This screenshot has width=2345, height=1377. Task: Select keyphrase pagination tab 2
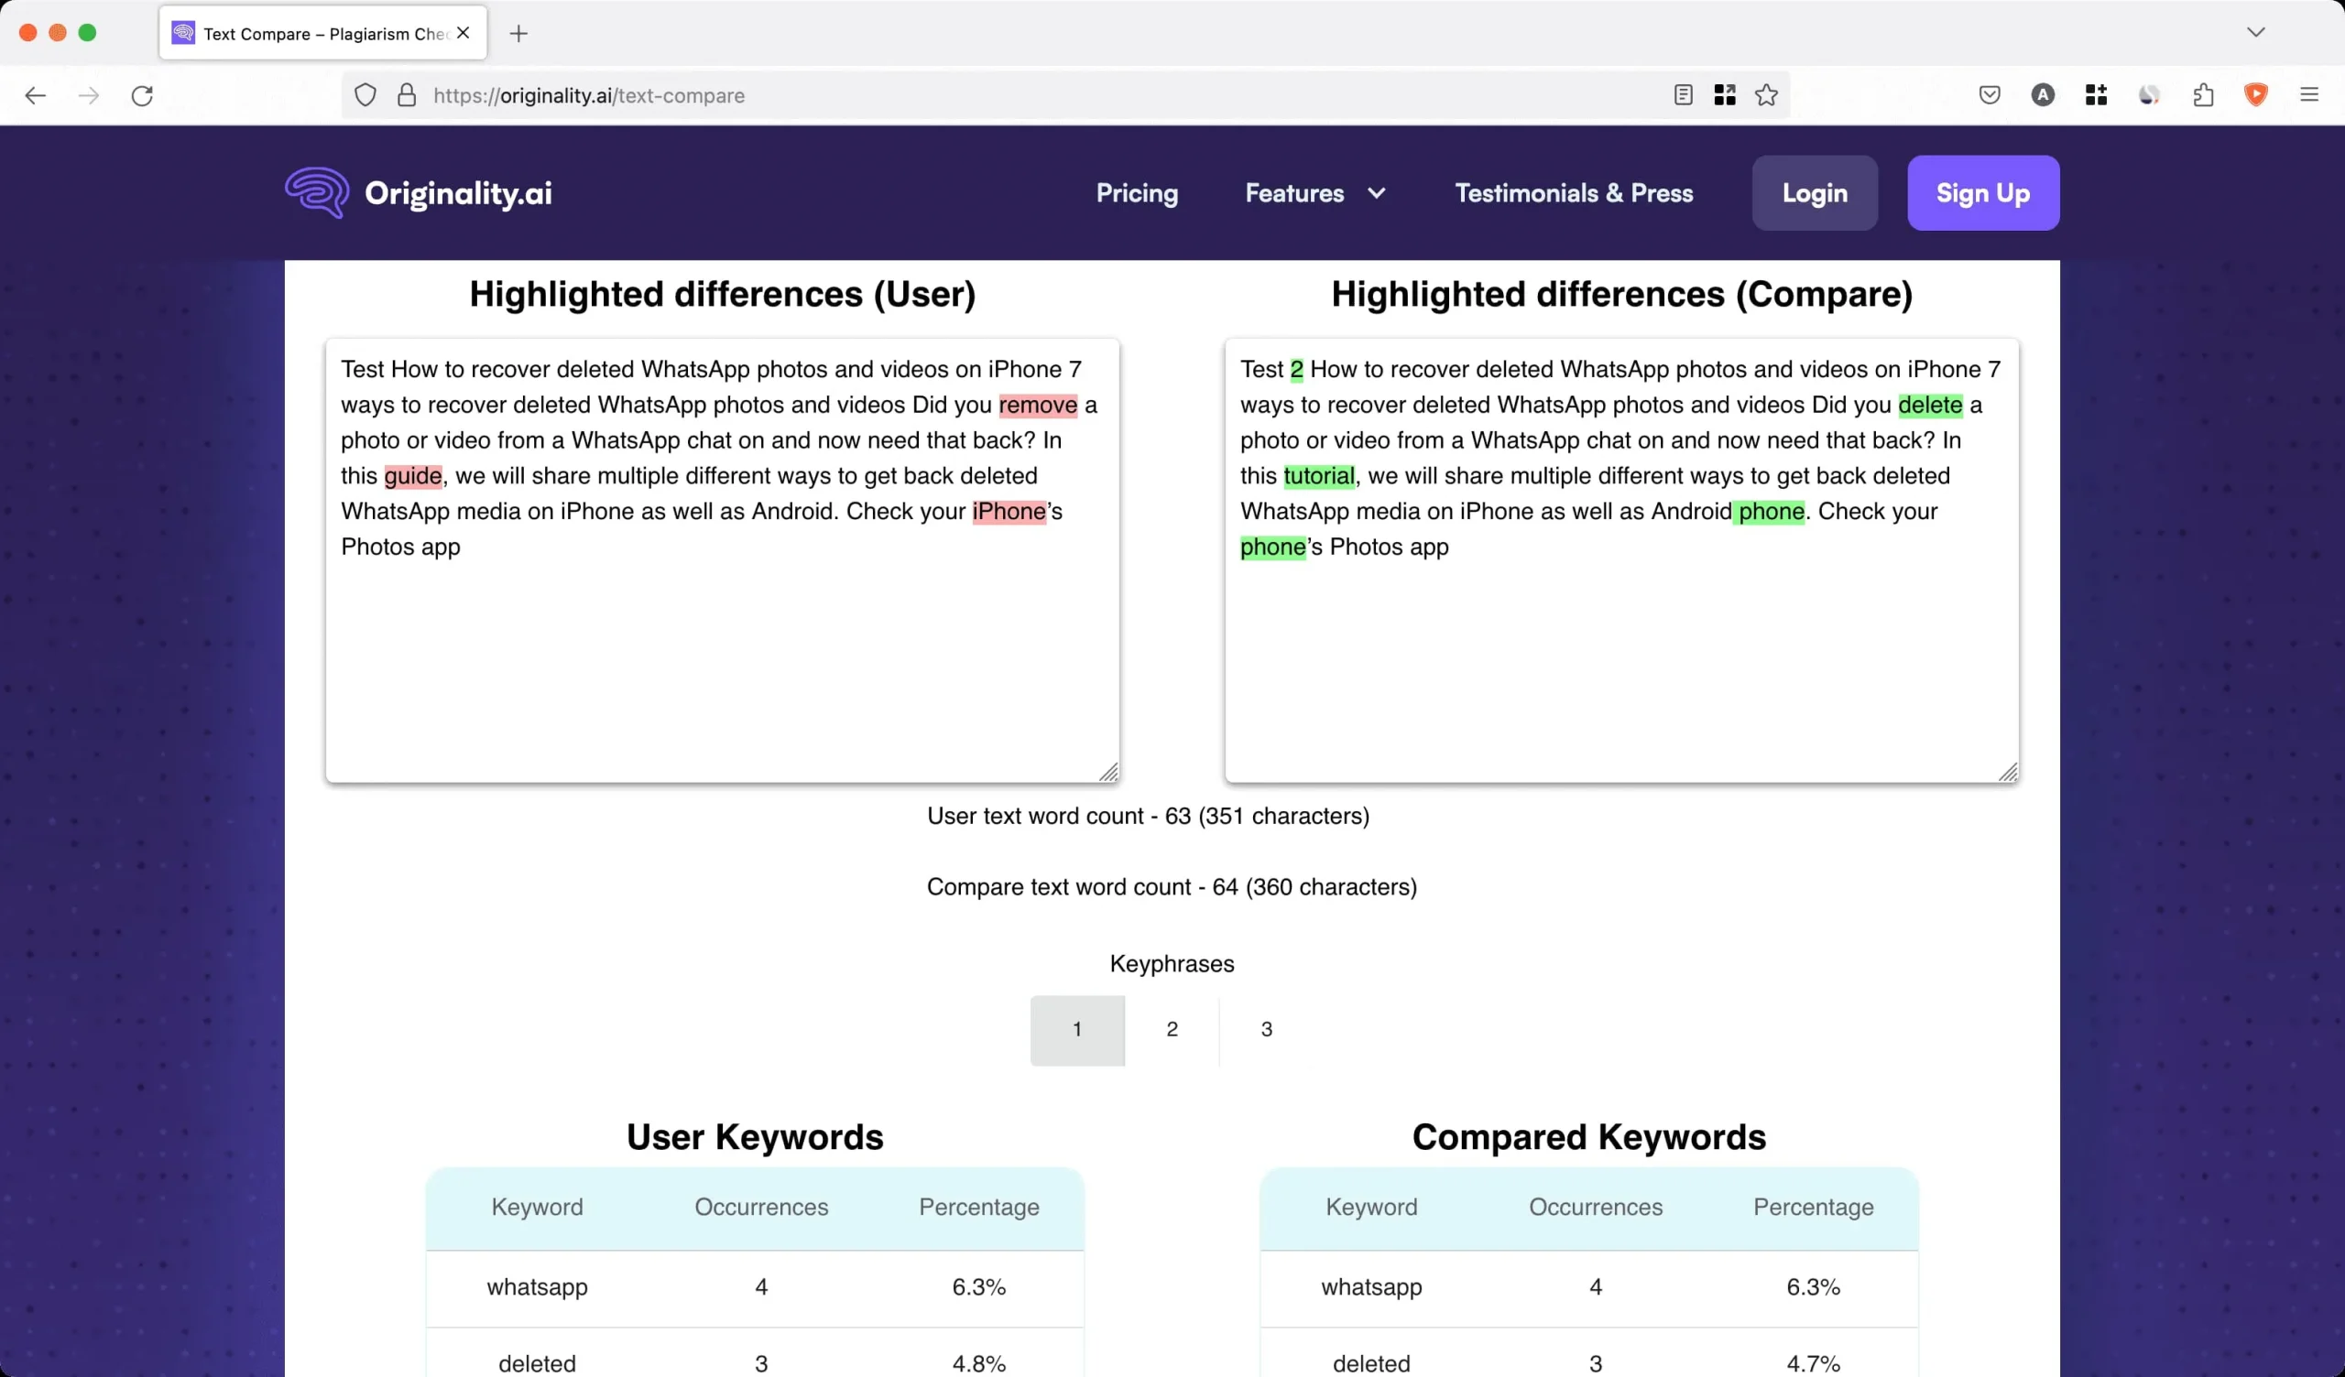pos(1171,1028)
